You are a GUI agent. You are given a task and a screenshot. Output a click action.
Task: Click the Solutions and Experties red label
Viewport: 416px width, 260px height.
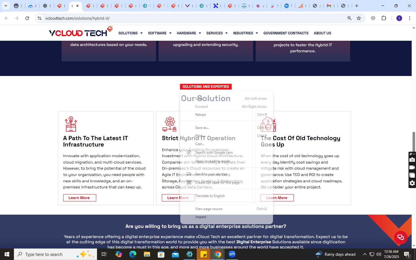pos(206,87)
